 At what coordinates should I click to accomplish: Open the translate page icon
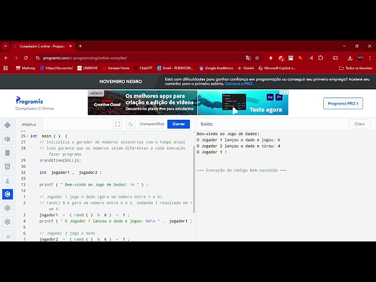[x=248, y=58]
